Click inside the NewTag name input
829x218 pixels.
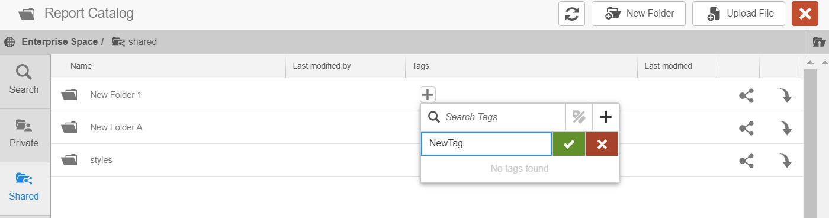point(486,144)
